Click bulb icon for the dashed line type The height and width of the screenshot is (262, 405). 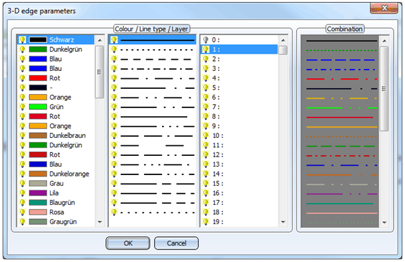(114, 59)
